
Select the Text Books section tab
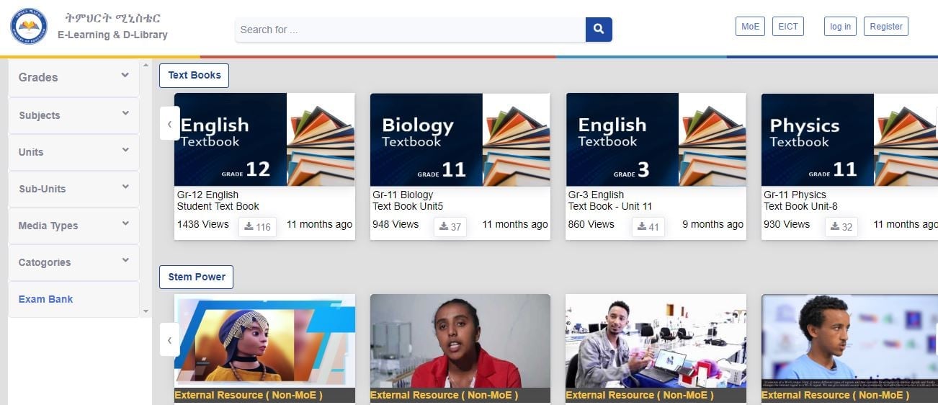pos(195,76)
